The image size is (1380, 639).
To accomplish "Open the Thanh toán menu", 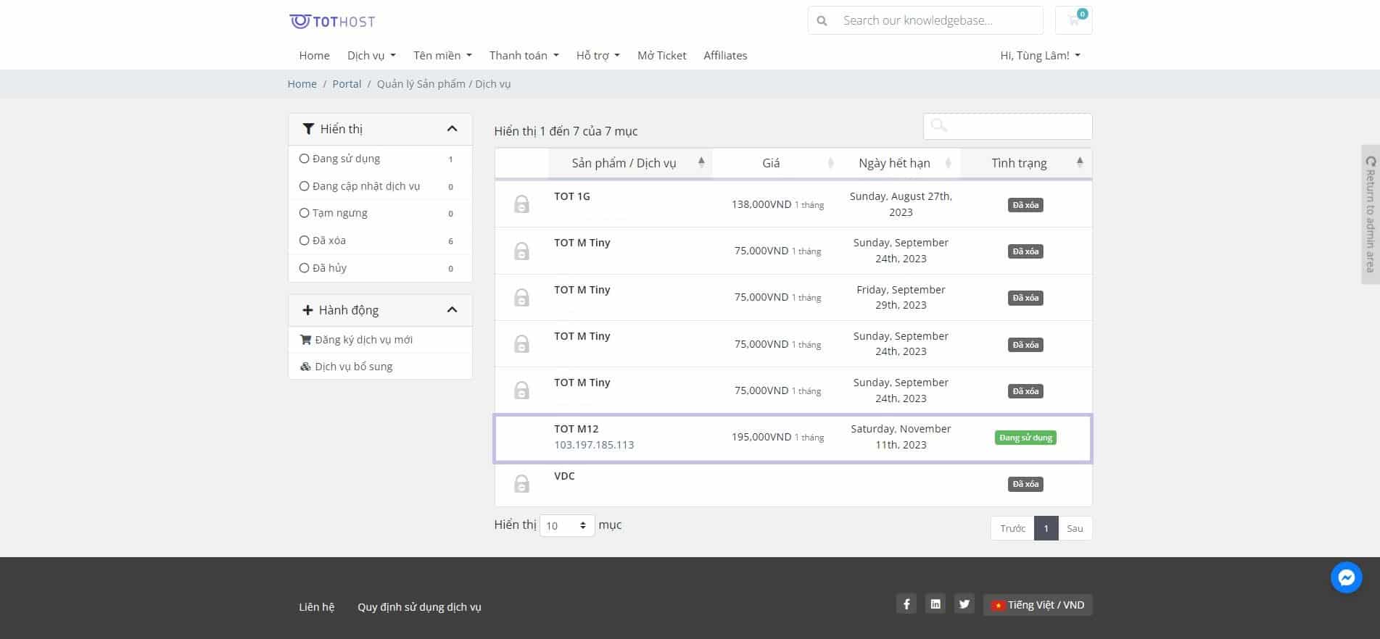I will coord(524,55).
